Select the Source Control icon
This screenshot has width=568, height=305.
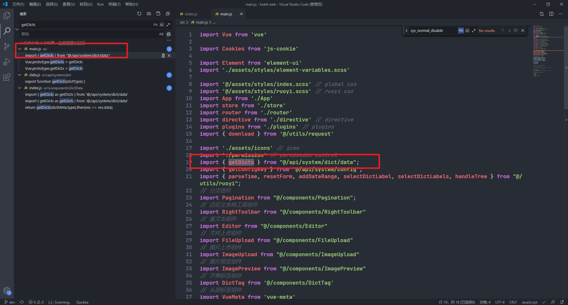click(7, 46)
